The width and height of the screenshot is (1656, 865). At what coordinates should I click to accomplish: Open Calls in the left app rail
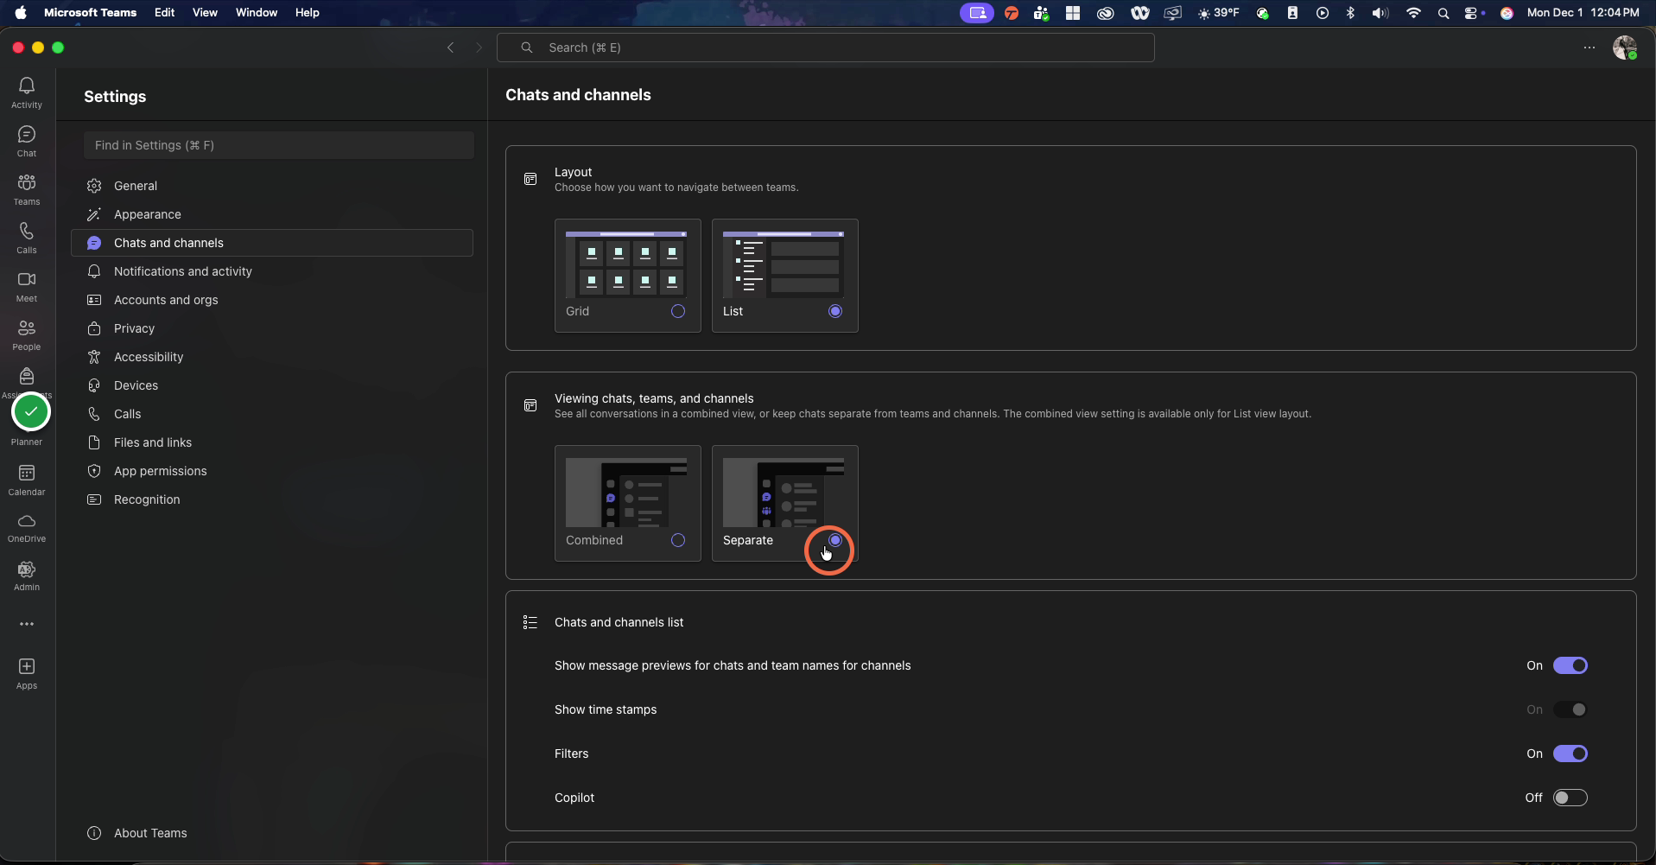27,238
